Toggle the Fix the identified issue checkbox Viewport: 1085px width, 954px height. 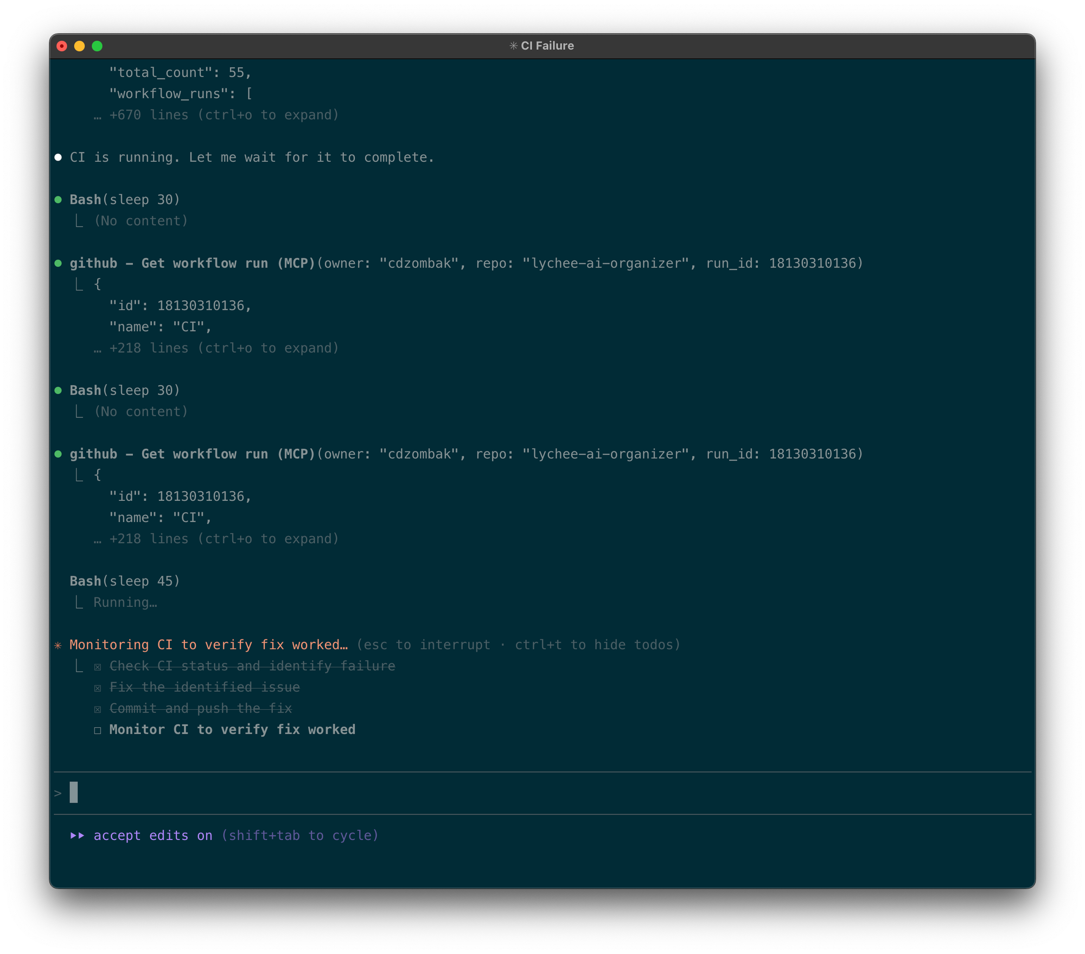tap(98, 688)
